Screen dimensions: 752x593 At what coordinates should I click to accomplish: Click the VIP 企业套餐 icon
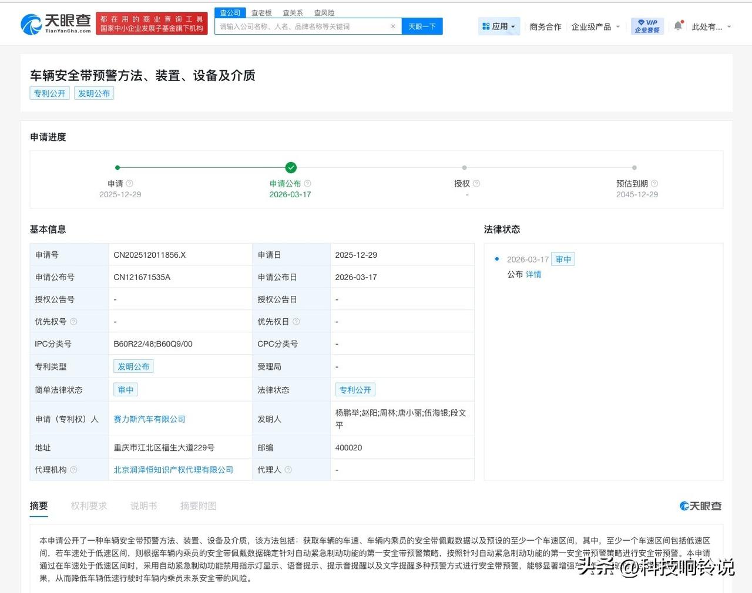(647, 26)
